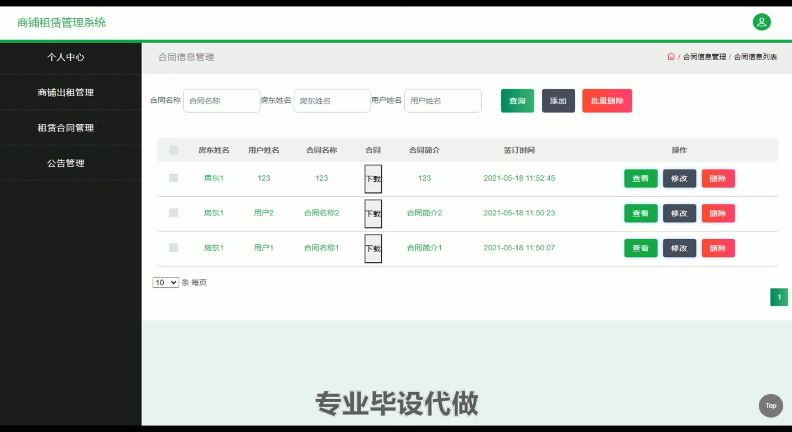Focus the 用户姓名 search input
Viewport: 792px width, 432px height.
(443, 101)
